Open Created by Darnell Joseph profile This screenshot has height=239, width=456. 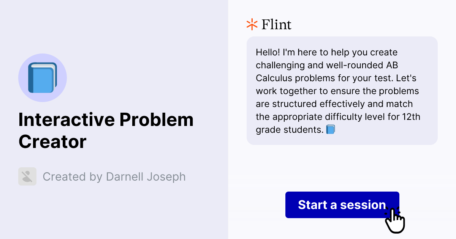pos(114,176)
